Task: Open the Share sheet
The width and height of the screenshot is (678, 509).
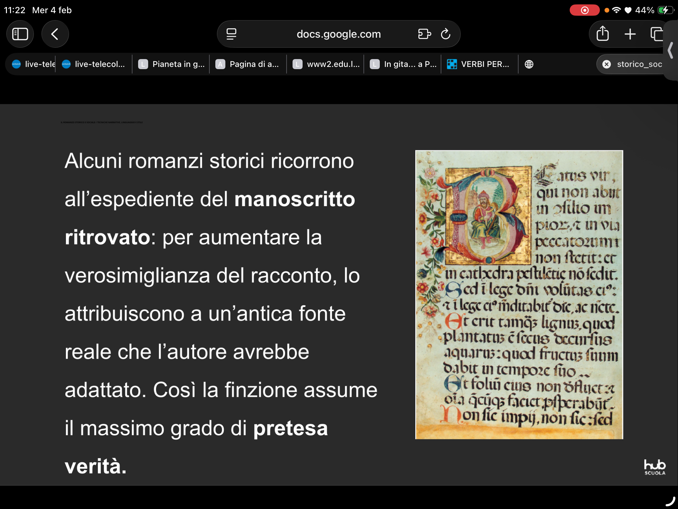Action: [602, 34]
